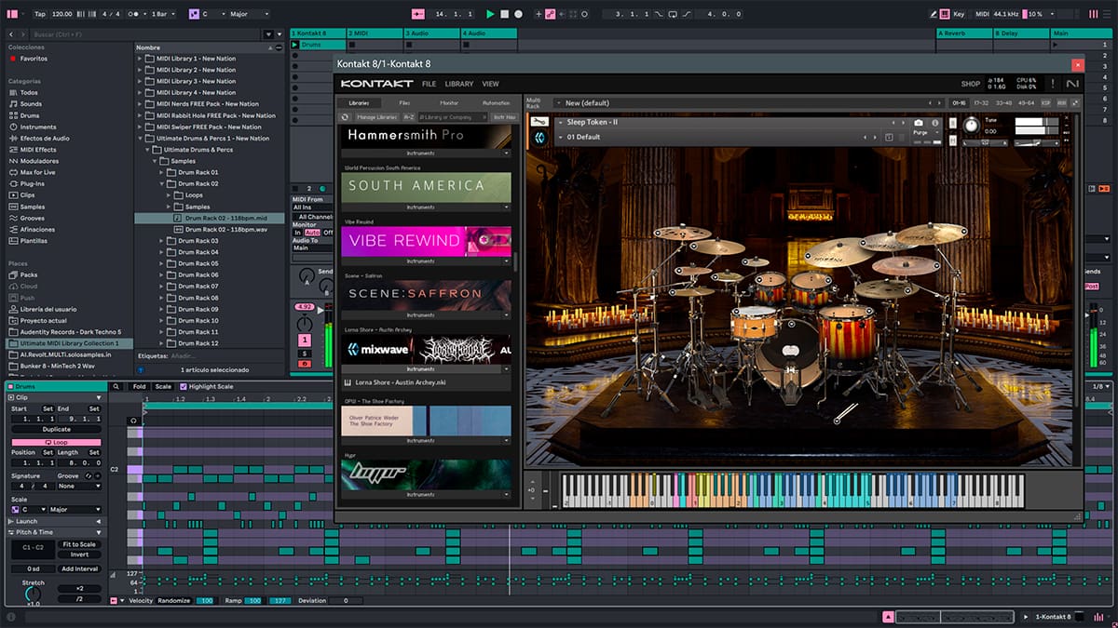The height and width of the screenshot is (628, 1118).
Task: Launch the Drums clip in track 1
Action: [295, 45]
